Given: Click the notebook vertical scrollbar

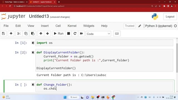Looking at the screenshot, I should pos(177,58).
